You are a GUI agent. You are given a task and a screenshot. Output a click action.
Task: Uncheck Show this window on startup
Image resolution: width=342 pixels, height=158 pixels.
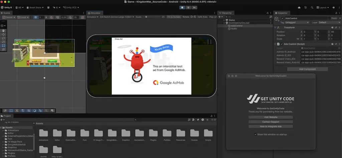(255, 134)
